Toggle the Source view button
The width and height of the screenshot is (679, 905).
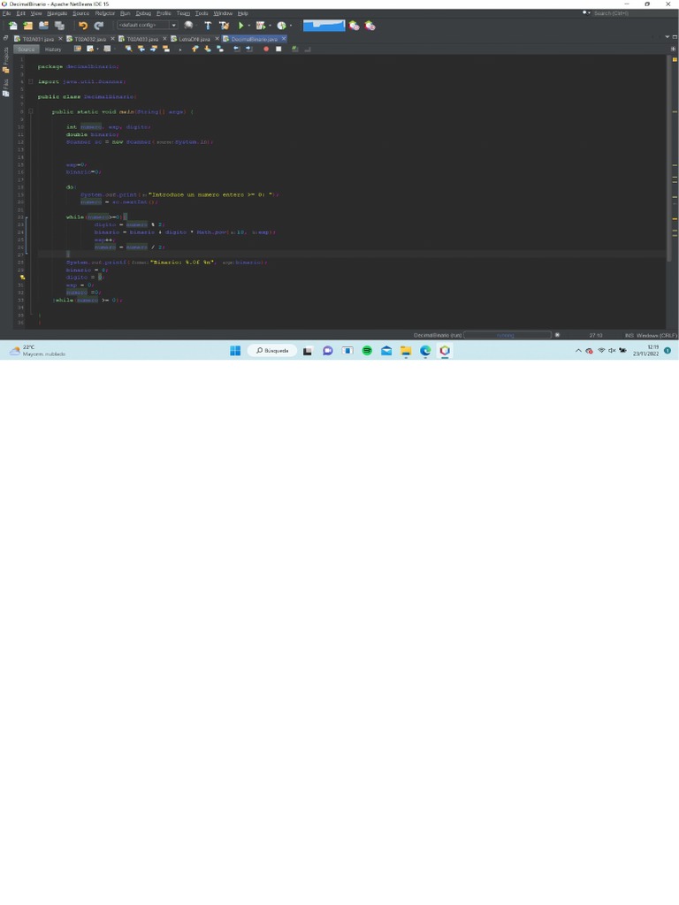[x=27, y=49]
